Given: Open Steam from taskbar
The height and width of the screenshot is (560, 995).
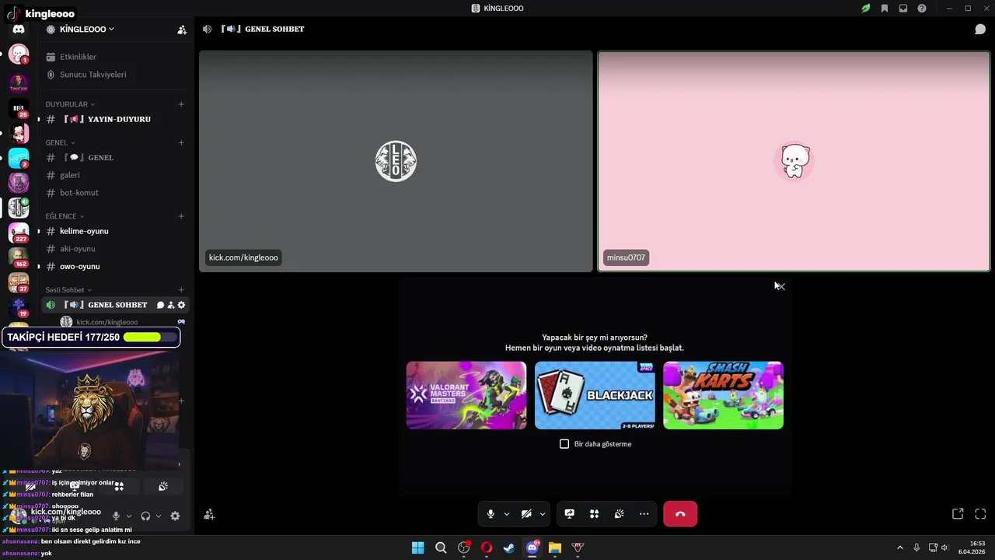Looking at the screenshot, I should point(509,548).
